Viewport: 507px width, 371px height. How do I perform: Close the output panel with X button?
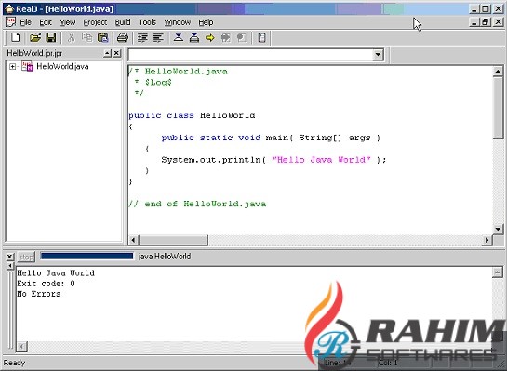pyautogui.click(x=10, y=257)
